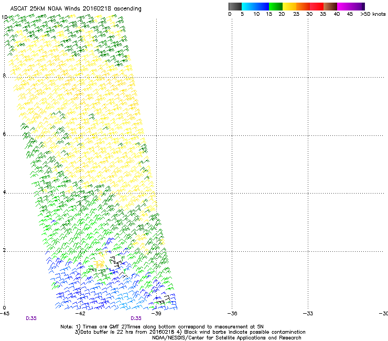Screen dimensions: 388x341
Task: Select the red 30-35 knots color bar segment
Action: click(x=317, y=6)
